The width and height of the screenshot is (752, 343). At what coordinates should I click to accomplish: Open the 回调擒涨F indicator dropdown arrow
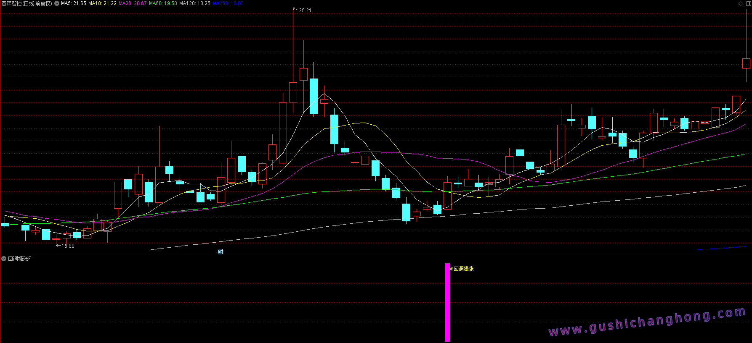[4, 259]
